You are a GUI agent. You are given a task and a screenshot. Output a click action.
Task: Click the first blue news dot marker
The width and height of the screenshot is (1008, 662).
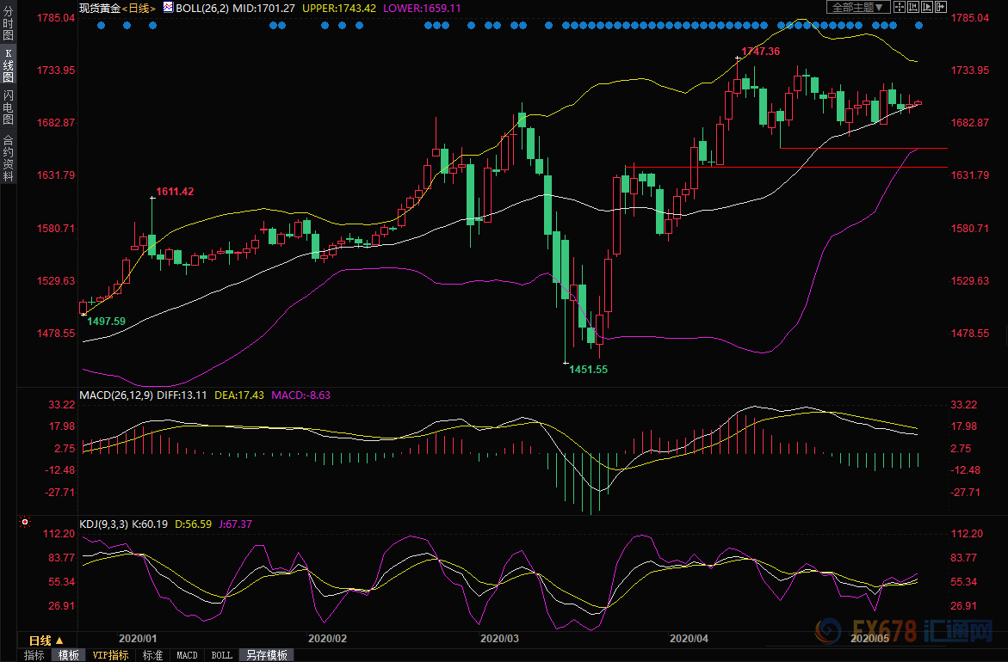click(x=101, y=26)
